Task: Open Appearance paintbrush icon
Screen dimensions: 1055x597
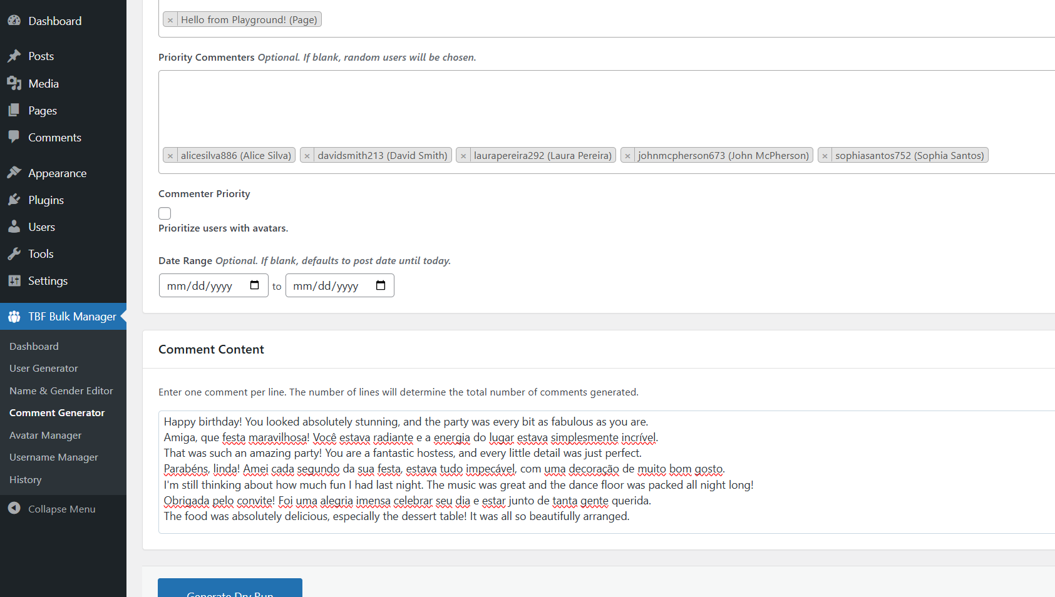Action: pos(14,173)
